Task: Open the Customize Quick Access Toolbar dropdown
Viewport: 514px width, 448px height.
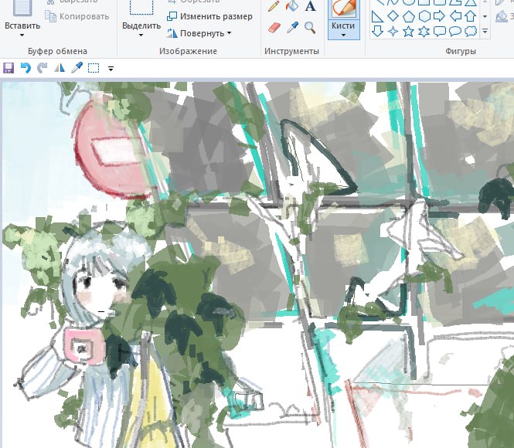Action: (x=111, y=69)
